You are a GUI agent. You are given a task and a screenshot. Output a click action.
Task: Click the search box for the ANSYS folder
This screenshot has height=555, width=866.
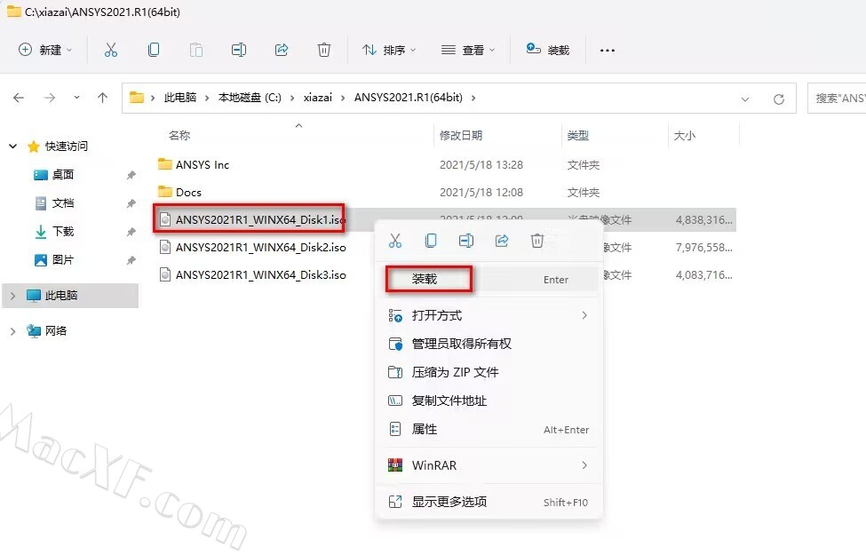(837, 99)
